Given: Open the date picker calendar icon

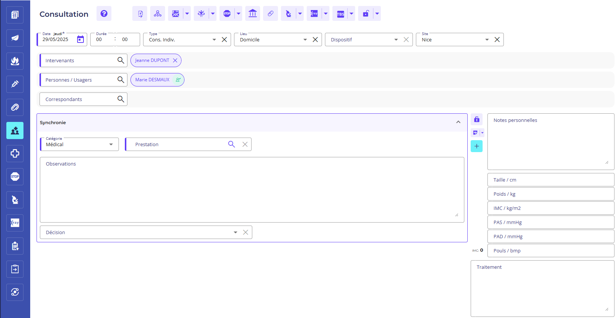Looking at the screenshot, I should pos(80,40).
